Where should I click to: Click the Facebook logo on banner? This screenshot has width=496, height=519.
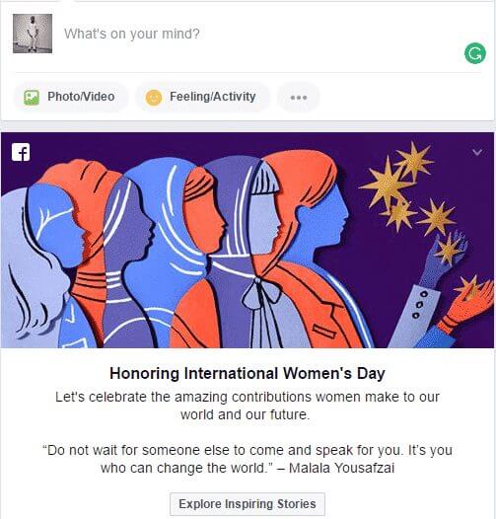point(21,152)
